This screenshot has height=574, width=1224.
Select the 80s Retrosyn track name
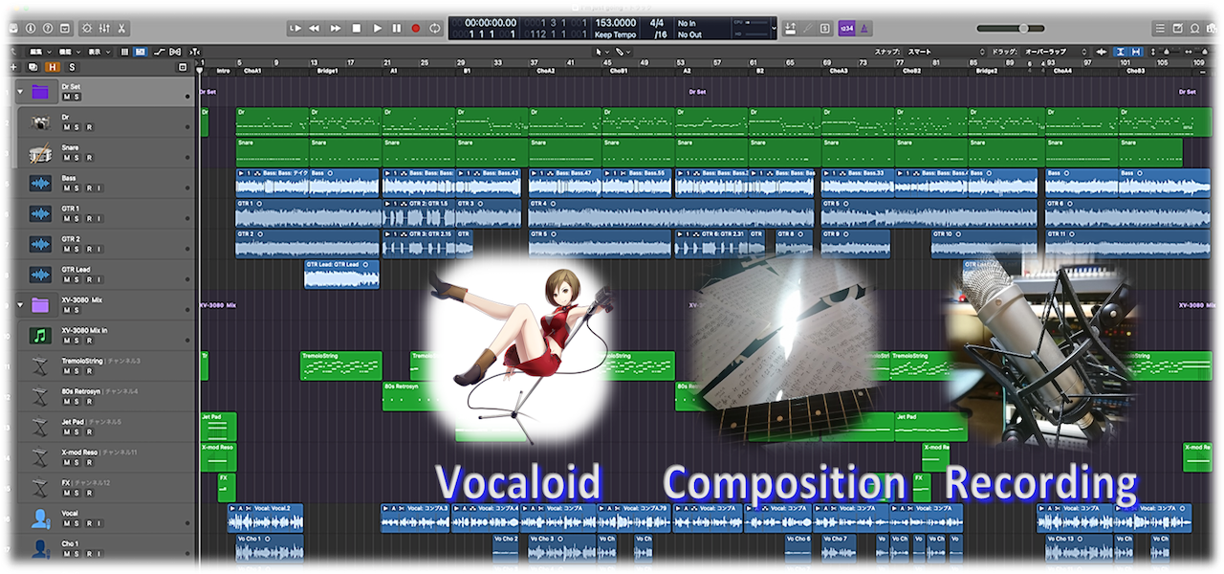tap(80, 391)
